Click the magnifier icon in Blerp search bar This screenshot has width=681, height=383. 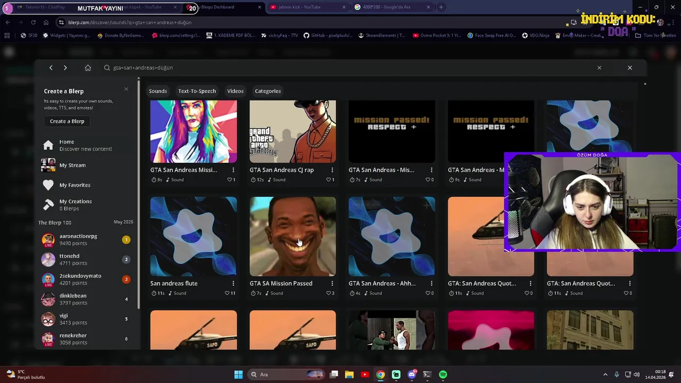[107, 68]
